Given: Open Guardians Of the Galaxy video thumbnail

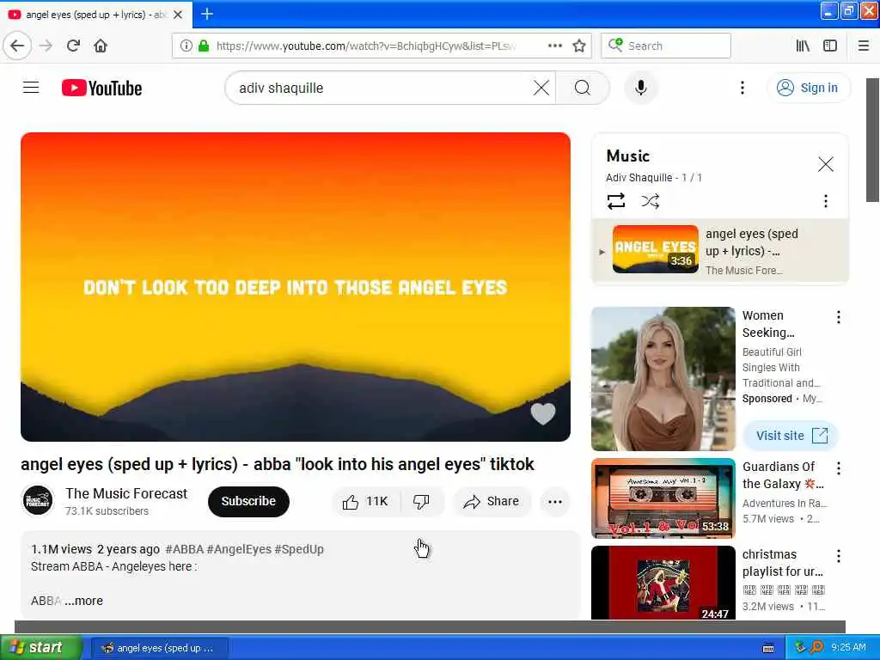Looking at the screenshot, I should click(x=663, y=498).
